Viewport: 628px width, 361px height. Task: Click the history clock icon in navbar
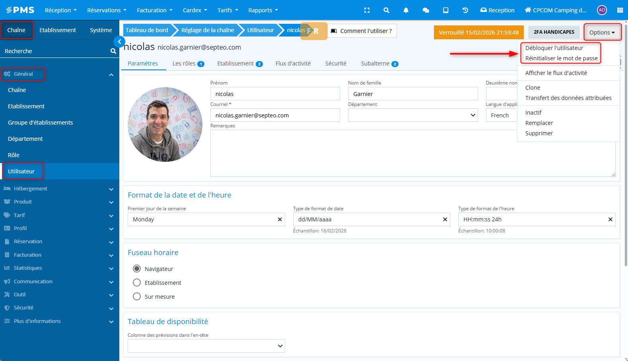[x=465, y=10]
